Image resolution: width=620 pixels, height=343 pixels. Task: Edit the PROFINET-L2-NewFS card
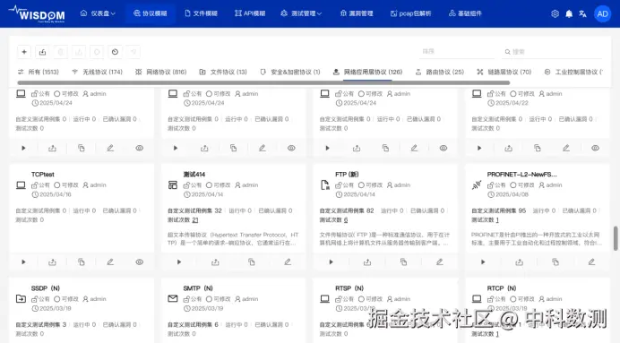pyautogui.click(x=591, y=262)
